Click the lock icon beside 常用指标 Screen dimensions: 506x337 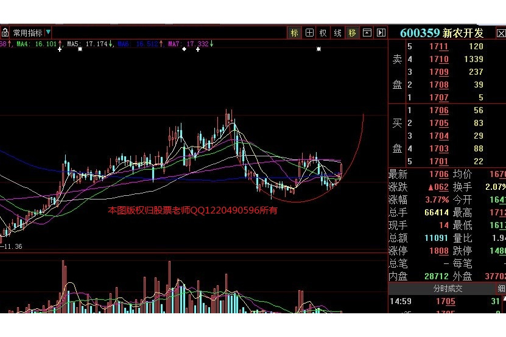(5, 32)
